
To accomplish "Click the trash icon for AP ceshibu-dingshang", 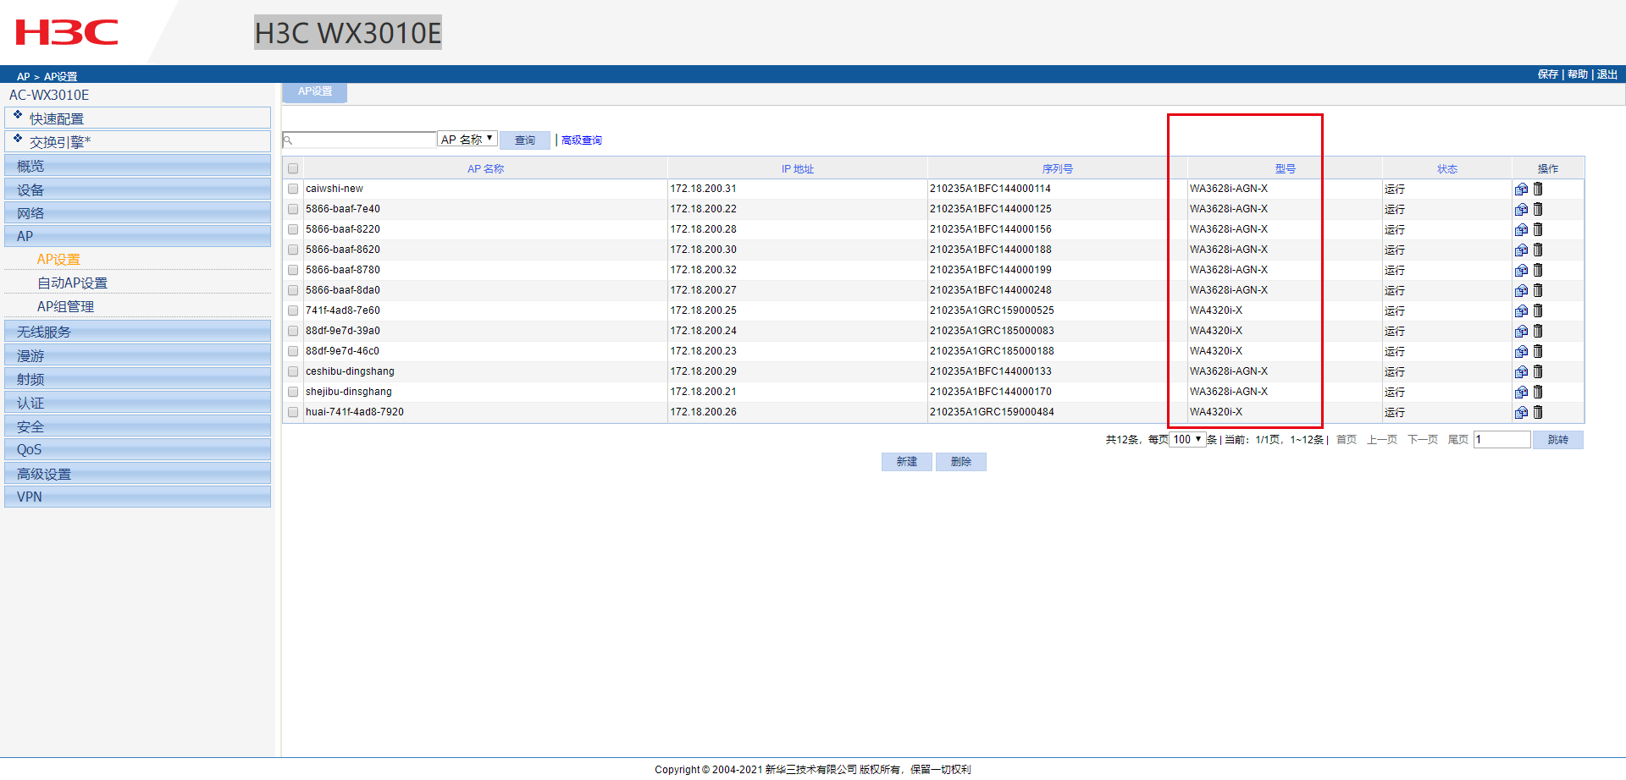I will pos(1538,371).
